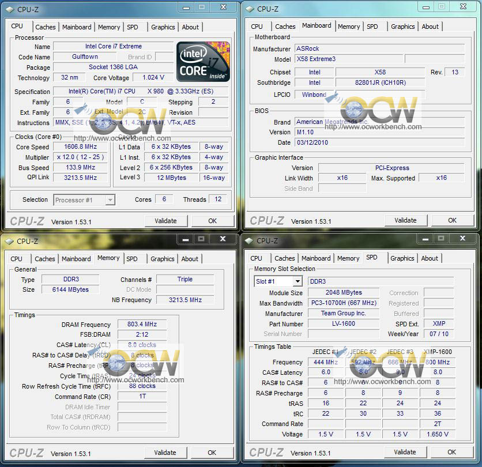Viewport: 482px width, 467px height.
Task: Switch to About tab in the Mainboard window
Action: point(430,27)
